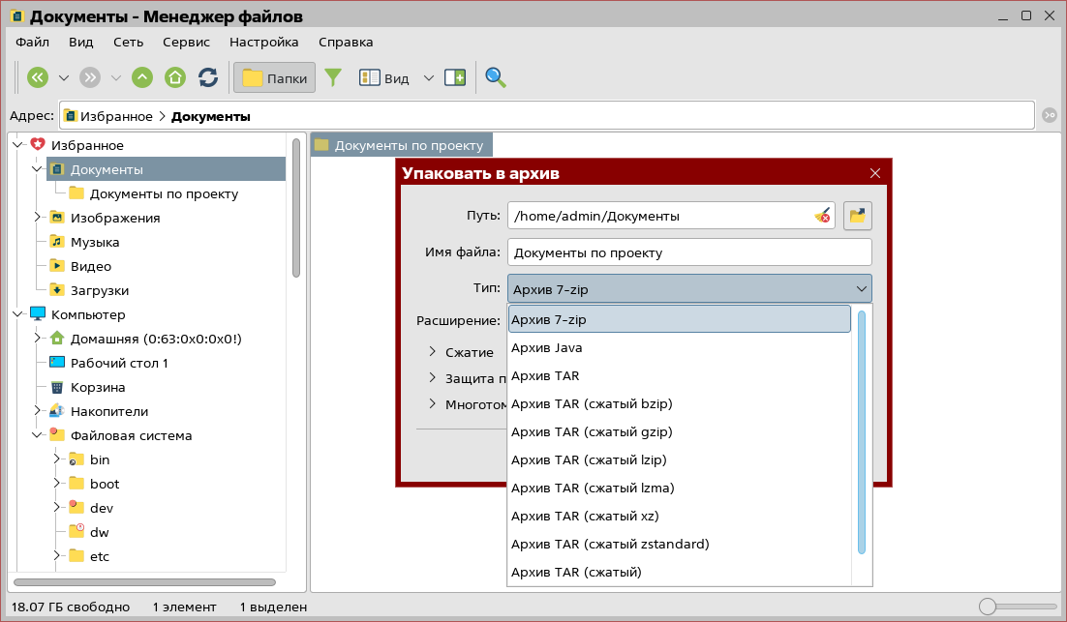Click the green Back navigation button
Viewport: 1067px width, 622px height.
[x=38, y=77]
